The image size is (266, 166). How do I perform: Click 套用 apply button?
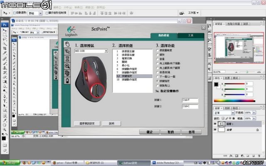pos(192,132)
